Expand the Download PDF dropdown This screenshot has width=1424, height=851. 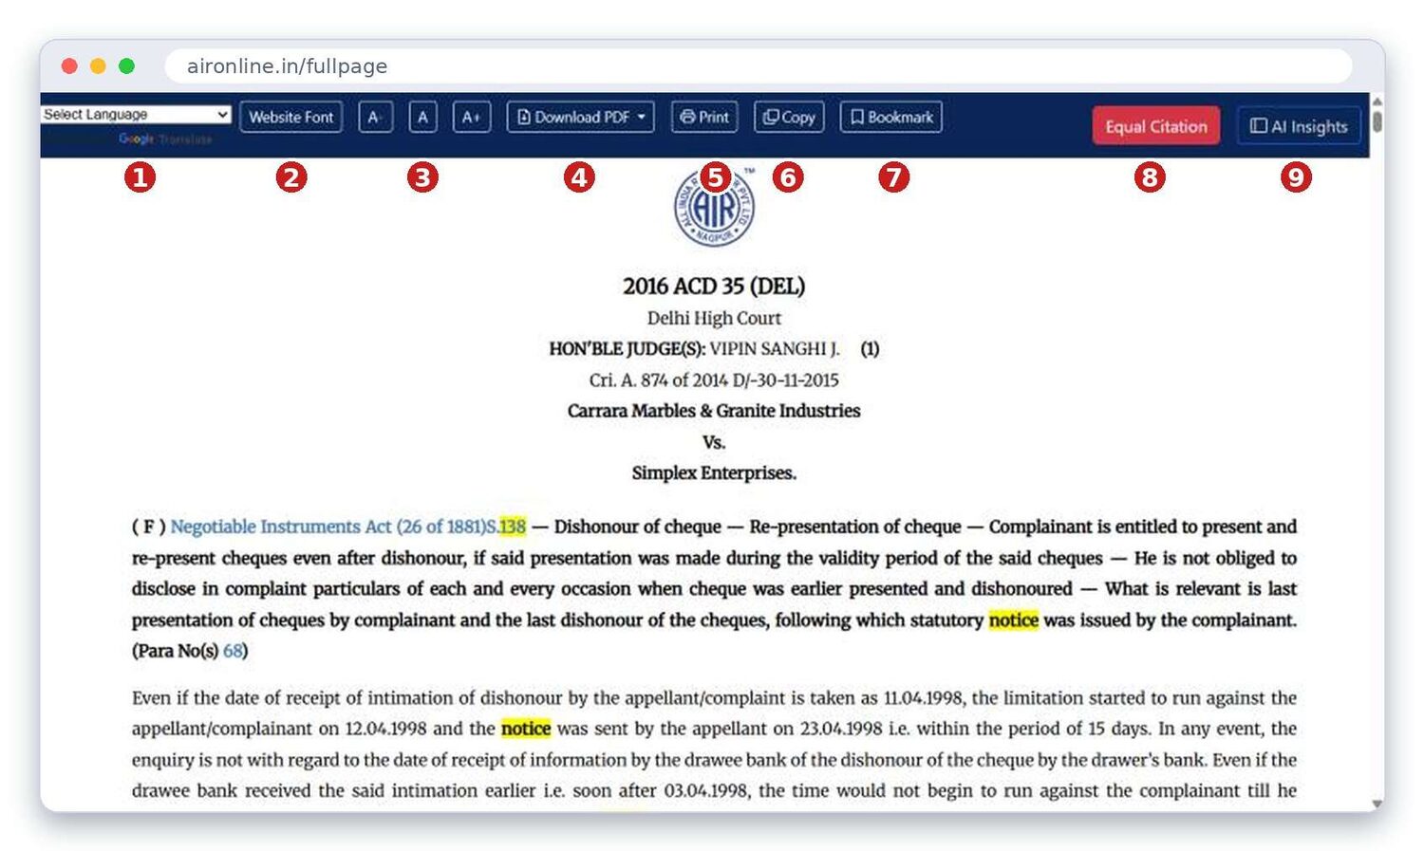click(580, 117)
